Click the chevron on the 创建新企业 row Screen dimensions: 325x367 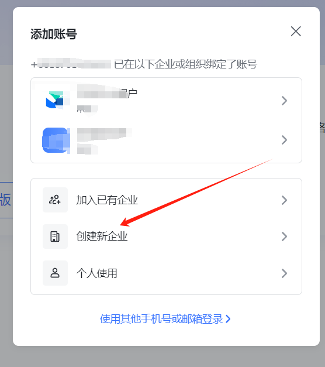[x=284, y=236]
